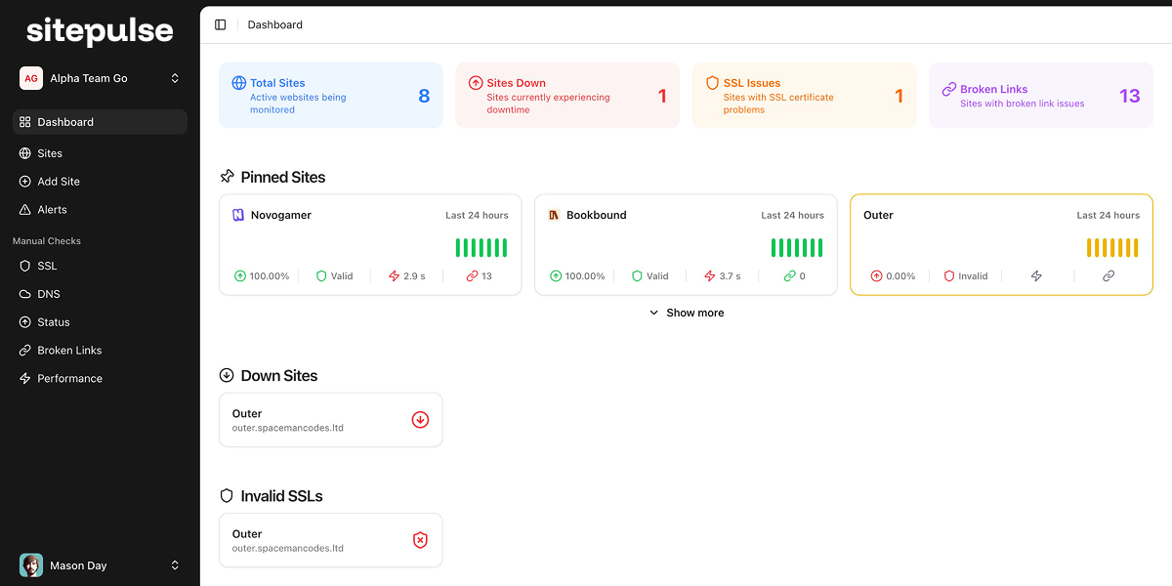Open the Broken Links summary card

pos(1040,95)
